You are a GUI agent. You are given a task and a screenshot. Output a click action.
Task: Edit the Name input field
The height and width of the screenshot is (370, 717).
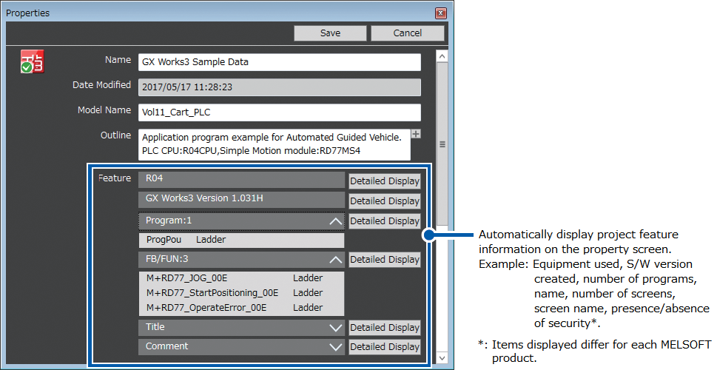(279, 62)
